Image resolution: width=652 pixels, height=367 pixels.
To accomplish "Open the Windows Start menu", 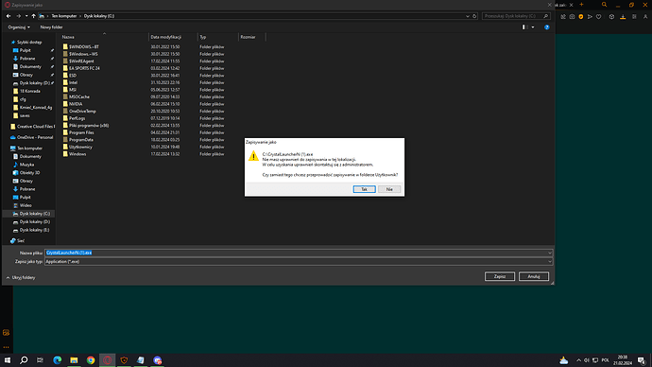I will pyautogui.click(x=7, y=360).
